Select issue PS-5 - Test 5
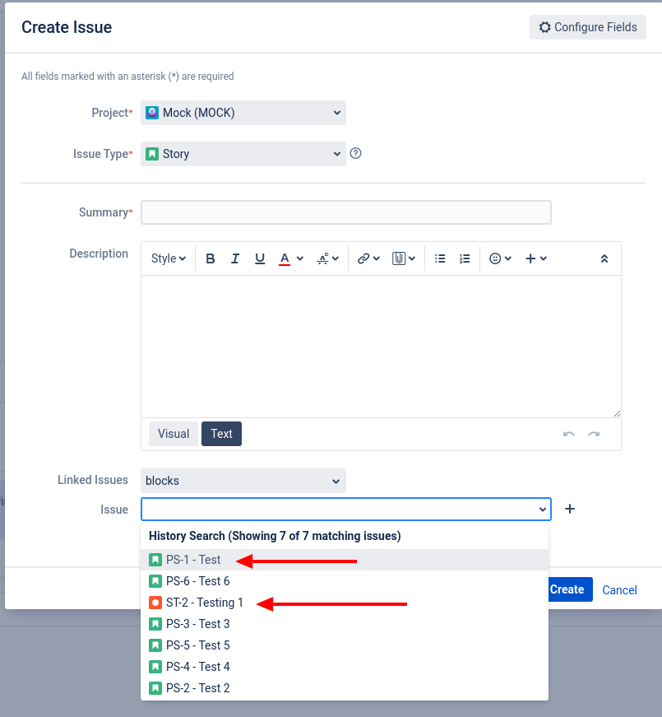This screenshot has width=662, height=717. click(345, 645)
